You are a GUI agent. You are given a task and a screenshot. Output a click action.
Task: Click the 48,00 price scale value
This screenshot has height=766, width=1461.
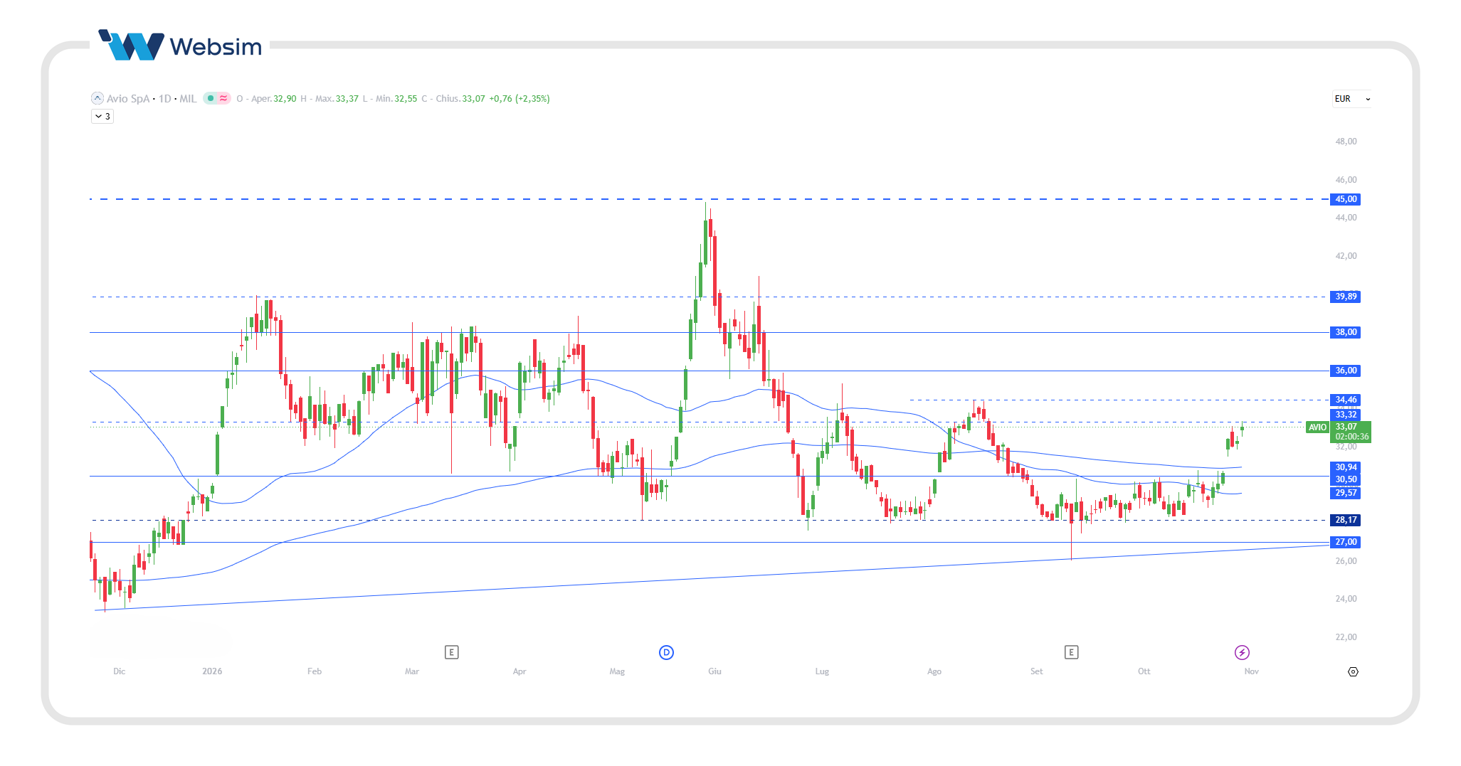(x=1346, y=142)
